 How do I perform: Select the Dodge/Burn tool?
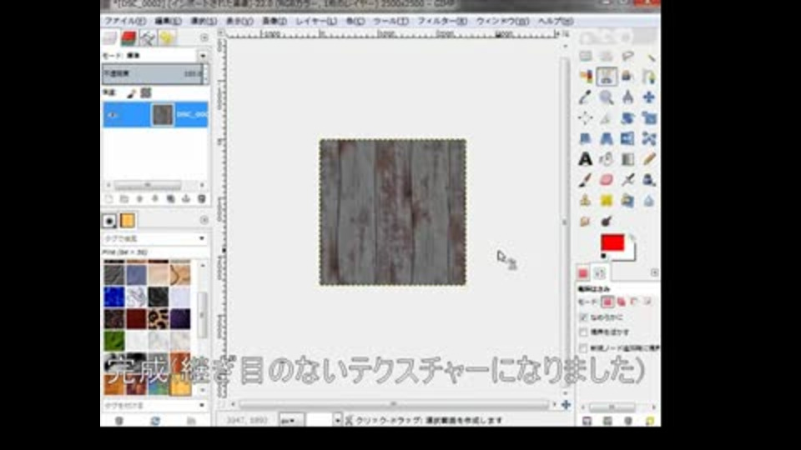[607, 221]
